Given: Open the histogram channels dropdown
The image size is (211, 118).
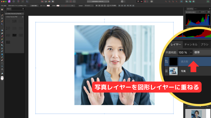Looking at the screenshot, I should pos(191,12).
